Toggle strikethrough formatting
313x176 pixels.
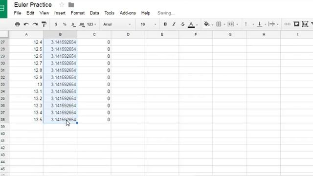(x=182, y=24)
